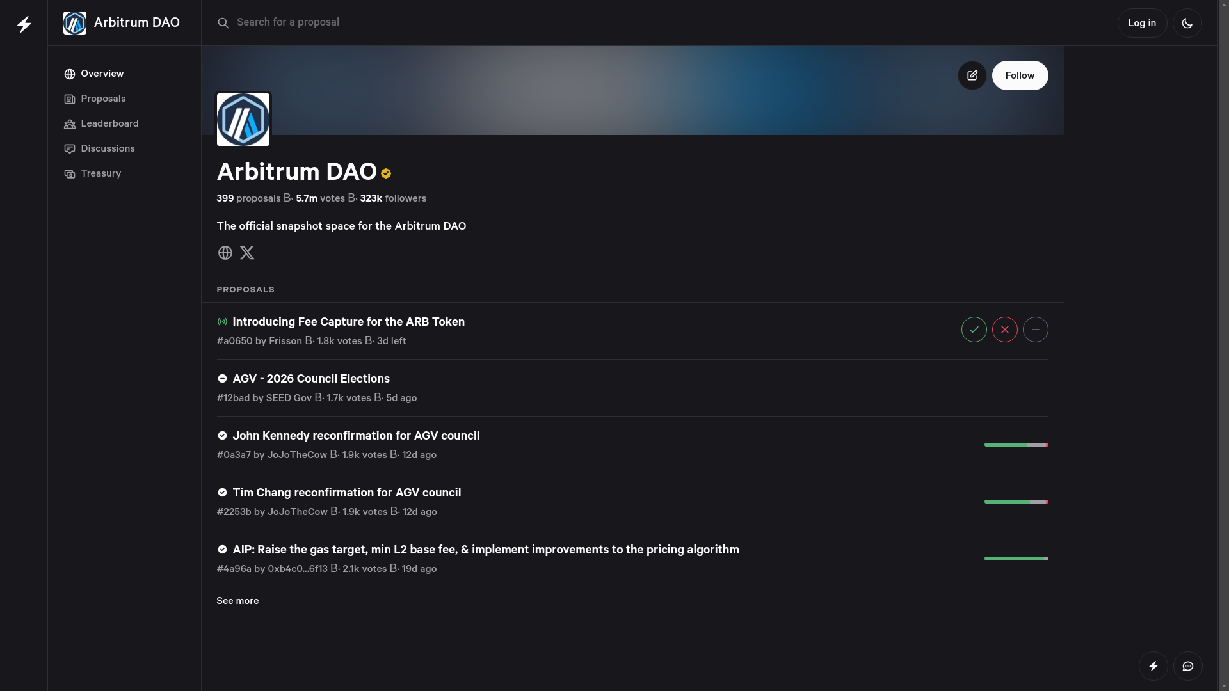Click the search proposal input field

448,22
